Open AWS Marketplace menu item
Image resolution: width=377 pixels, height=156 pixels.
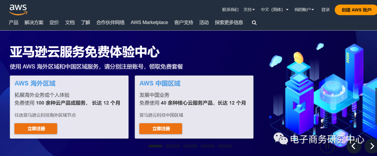(149, 23)
